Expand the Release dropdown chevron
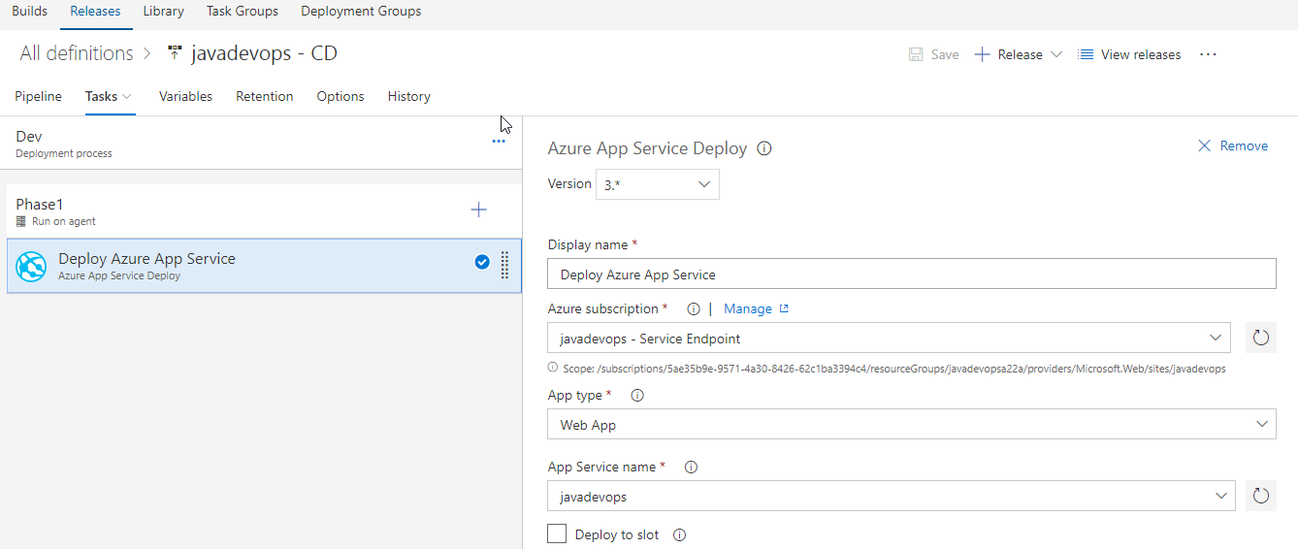The image size is (1298, 549). tap(1056, 54)
